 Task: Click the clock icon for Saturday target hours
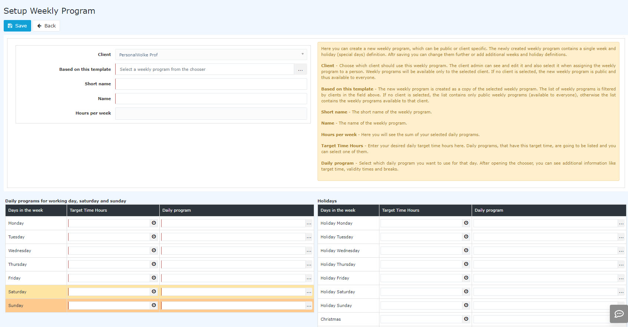154,291
